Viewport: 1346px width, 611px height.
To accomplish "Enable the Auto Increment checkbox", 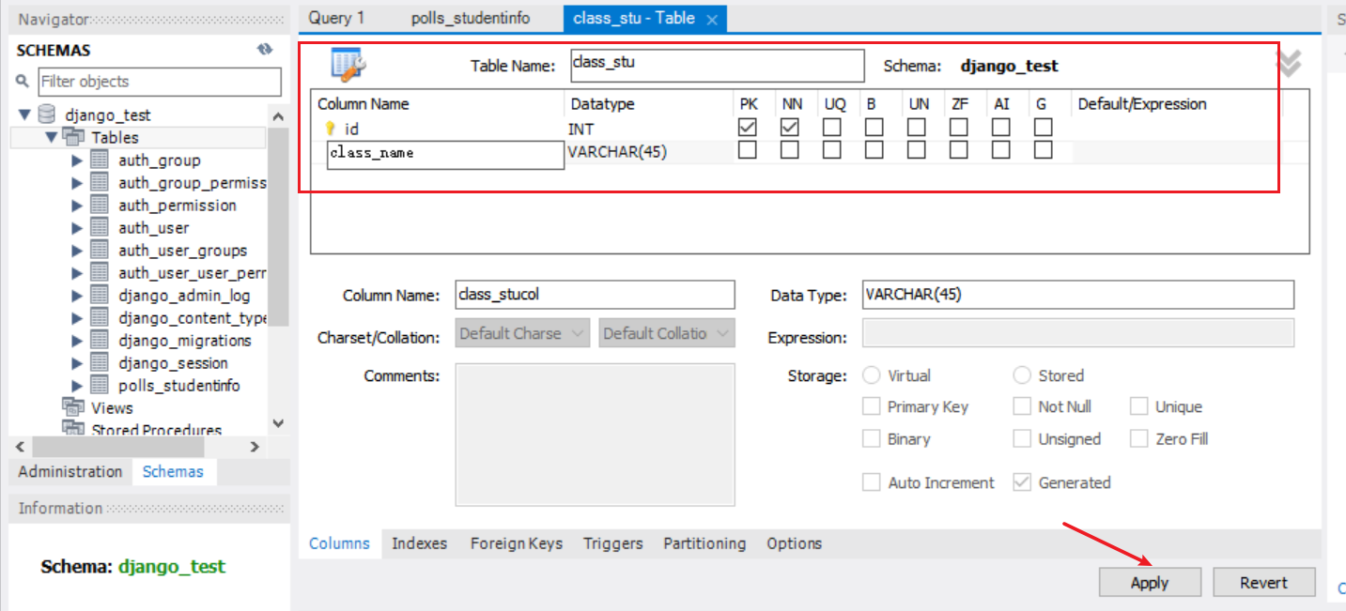I will click(871, 482).
